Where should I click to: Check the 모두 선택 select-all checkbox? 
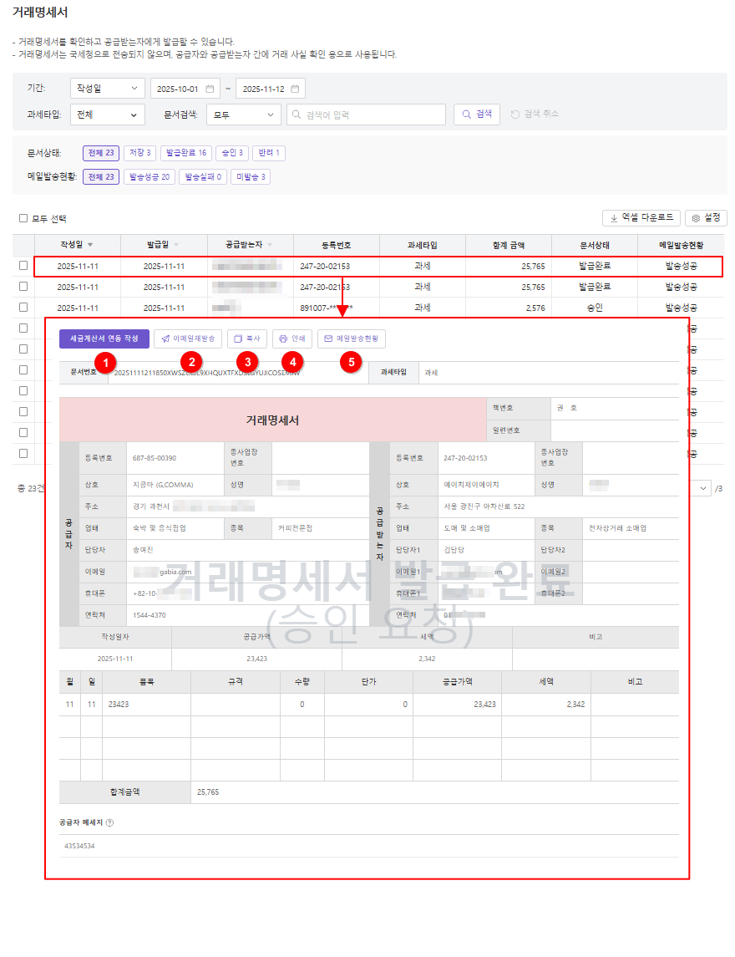tap(23, 216)
